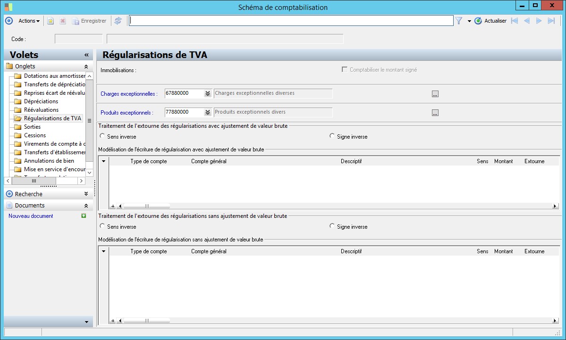Viewport: 566px width, 340px height.
Task: Go to next record arrow
Action: point(539,21)
